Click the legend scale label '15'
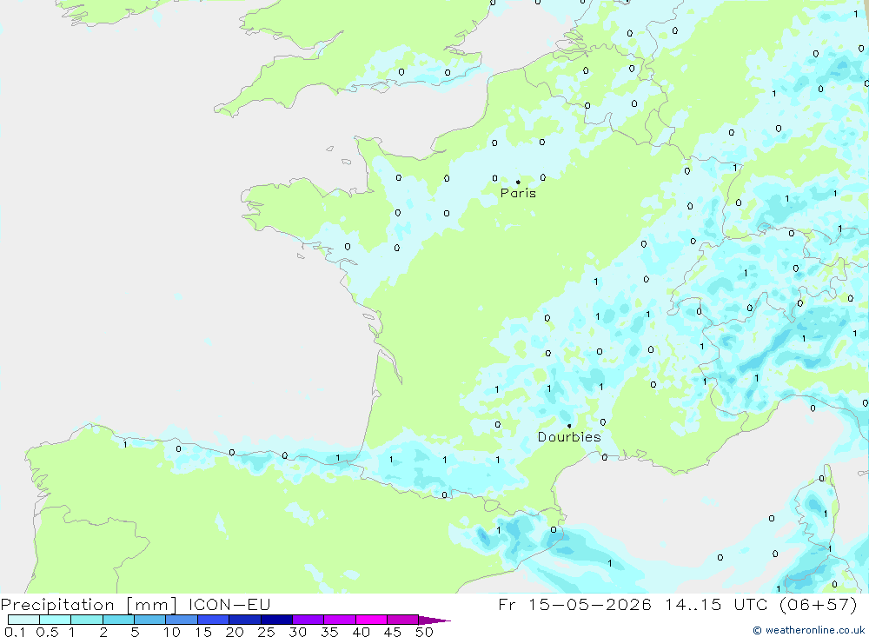869x637 pixels. [203, 632]
